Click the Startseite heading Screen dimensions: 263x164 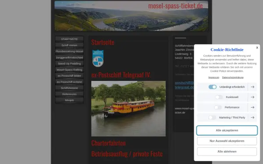[103, 42]
